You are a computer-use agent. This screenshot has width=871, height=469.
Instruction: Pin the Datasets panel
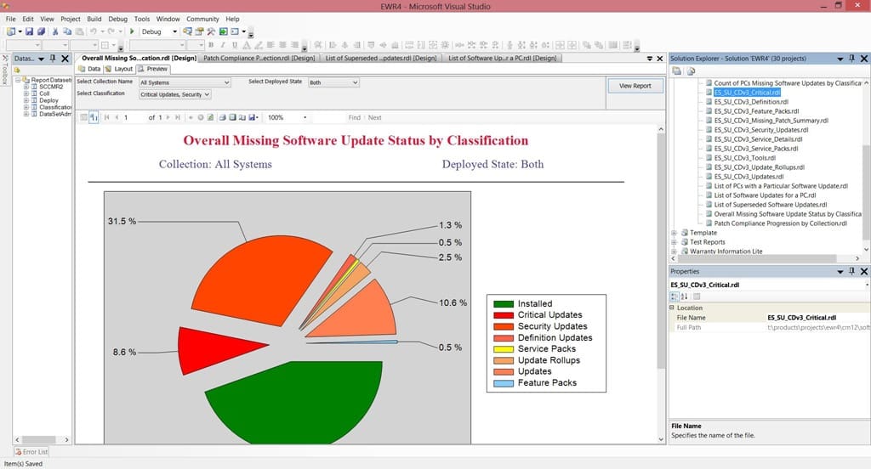click(53, 59)
